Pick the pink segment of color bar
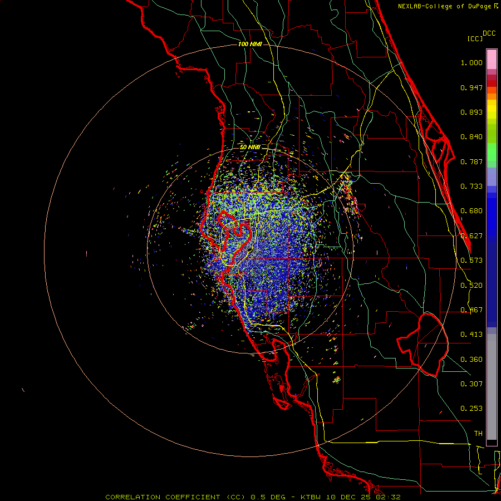Screen dimensions: 501x501 (492, 59)
